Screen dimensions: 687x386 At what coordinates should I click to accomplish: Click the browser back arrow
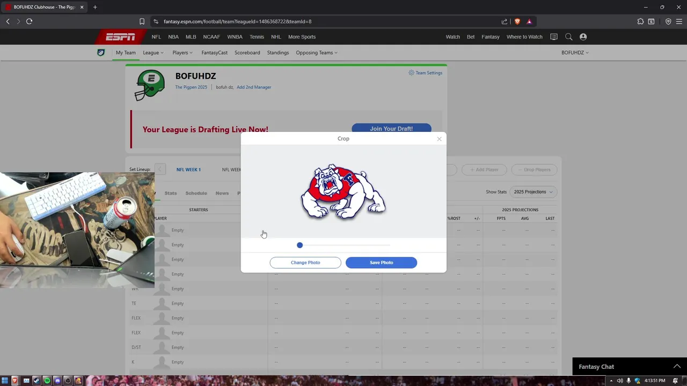(x=8, y=21)
